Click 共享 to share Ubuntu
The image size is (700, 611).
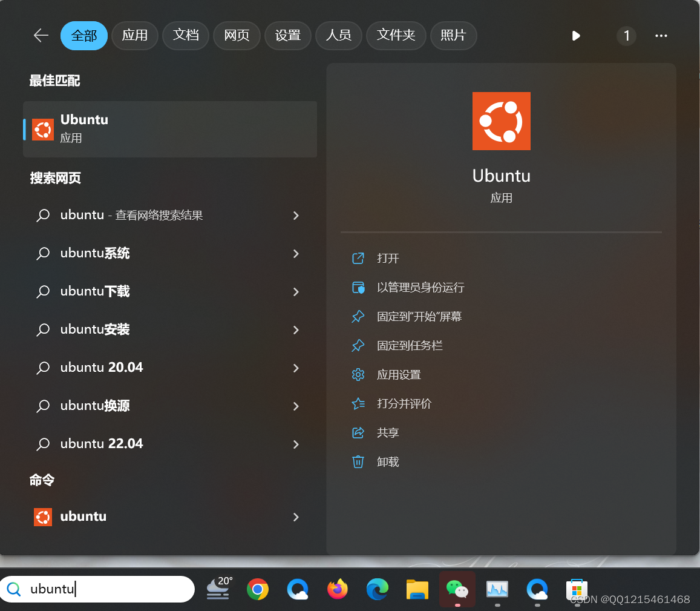[387, 432]
